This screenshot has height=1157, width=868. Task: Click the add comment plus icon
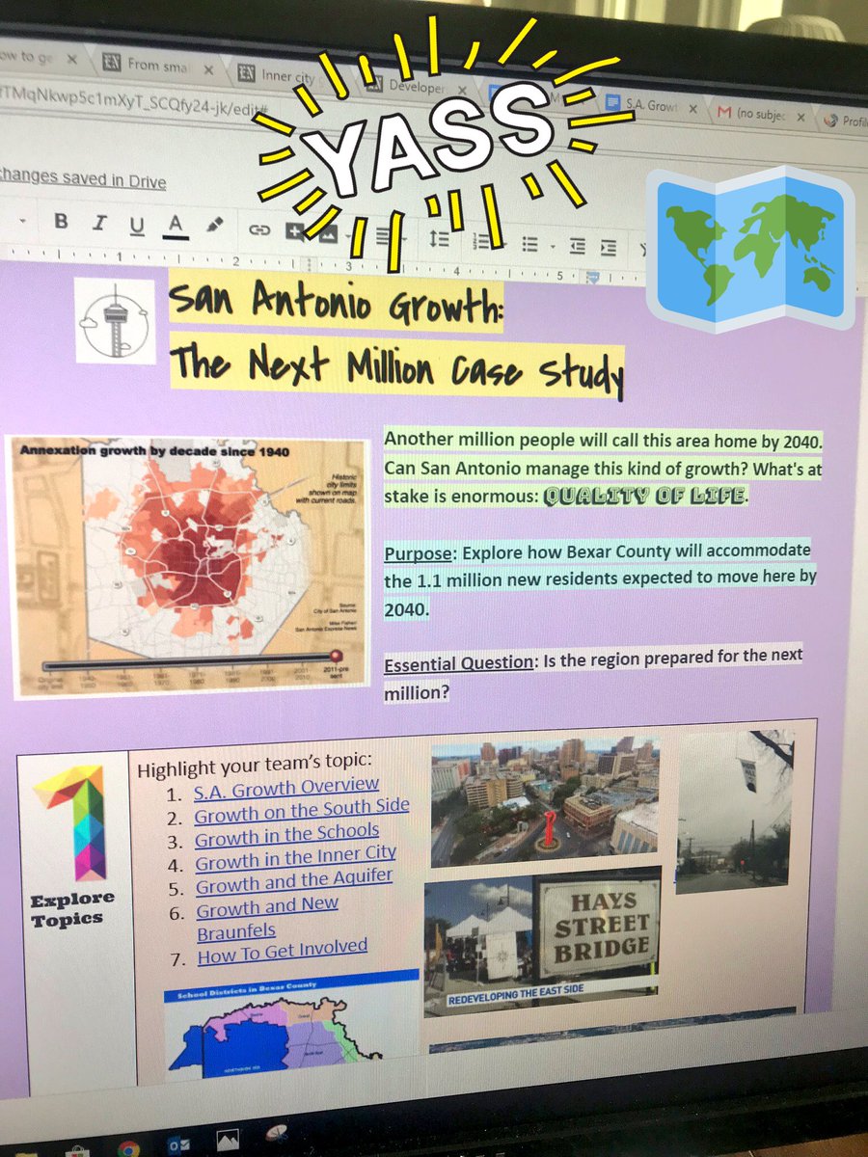(294, 230)
